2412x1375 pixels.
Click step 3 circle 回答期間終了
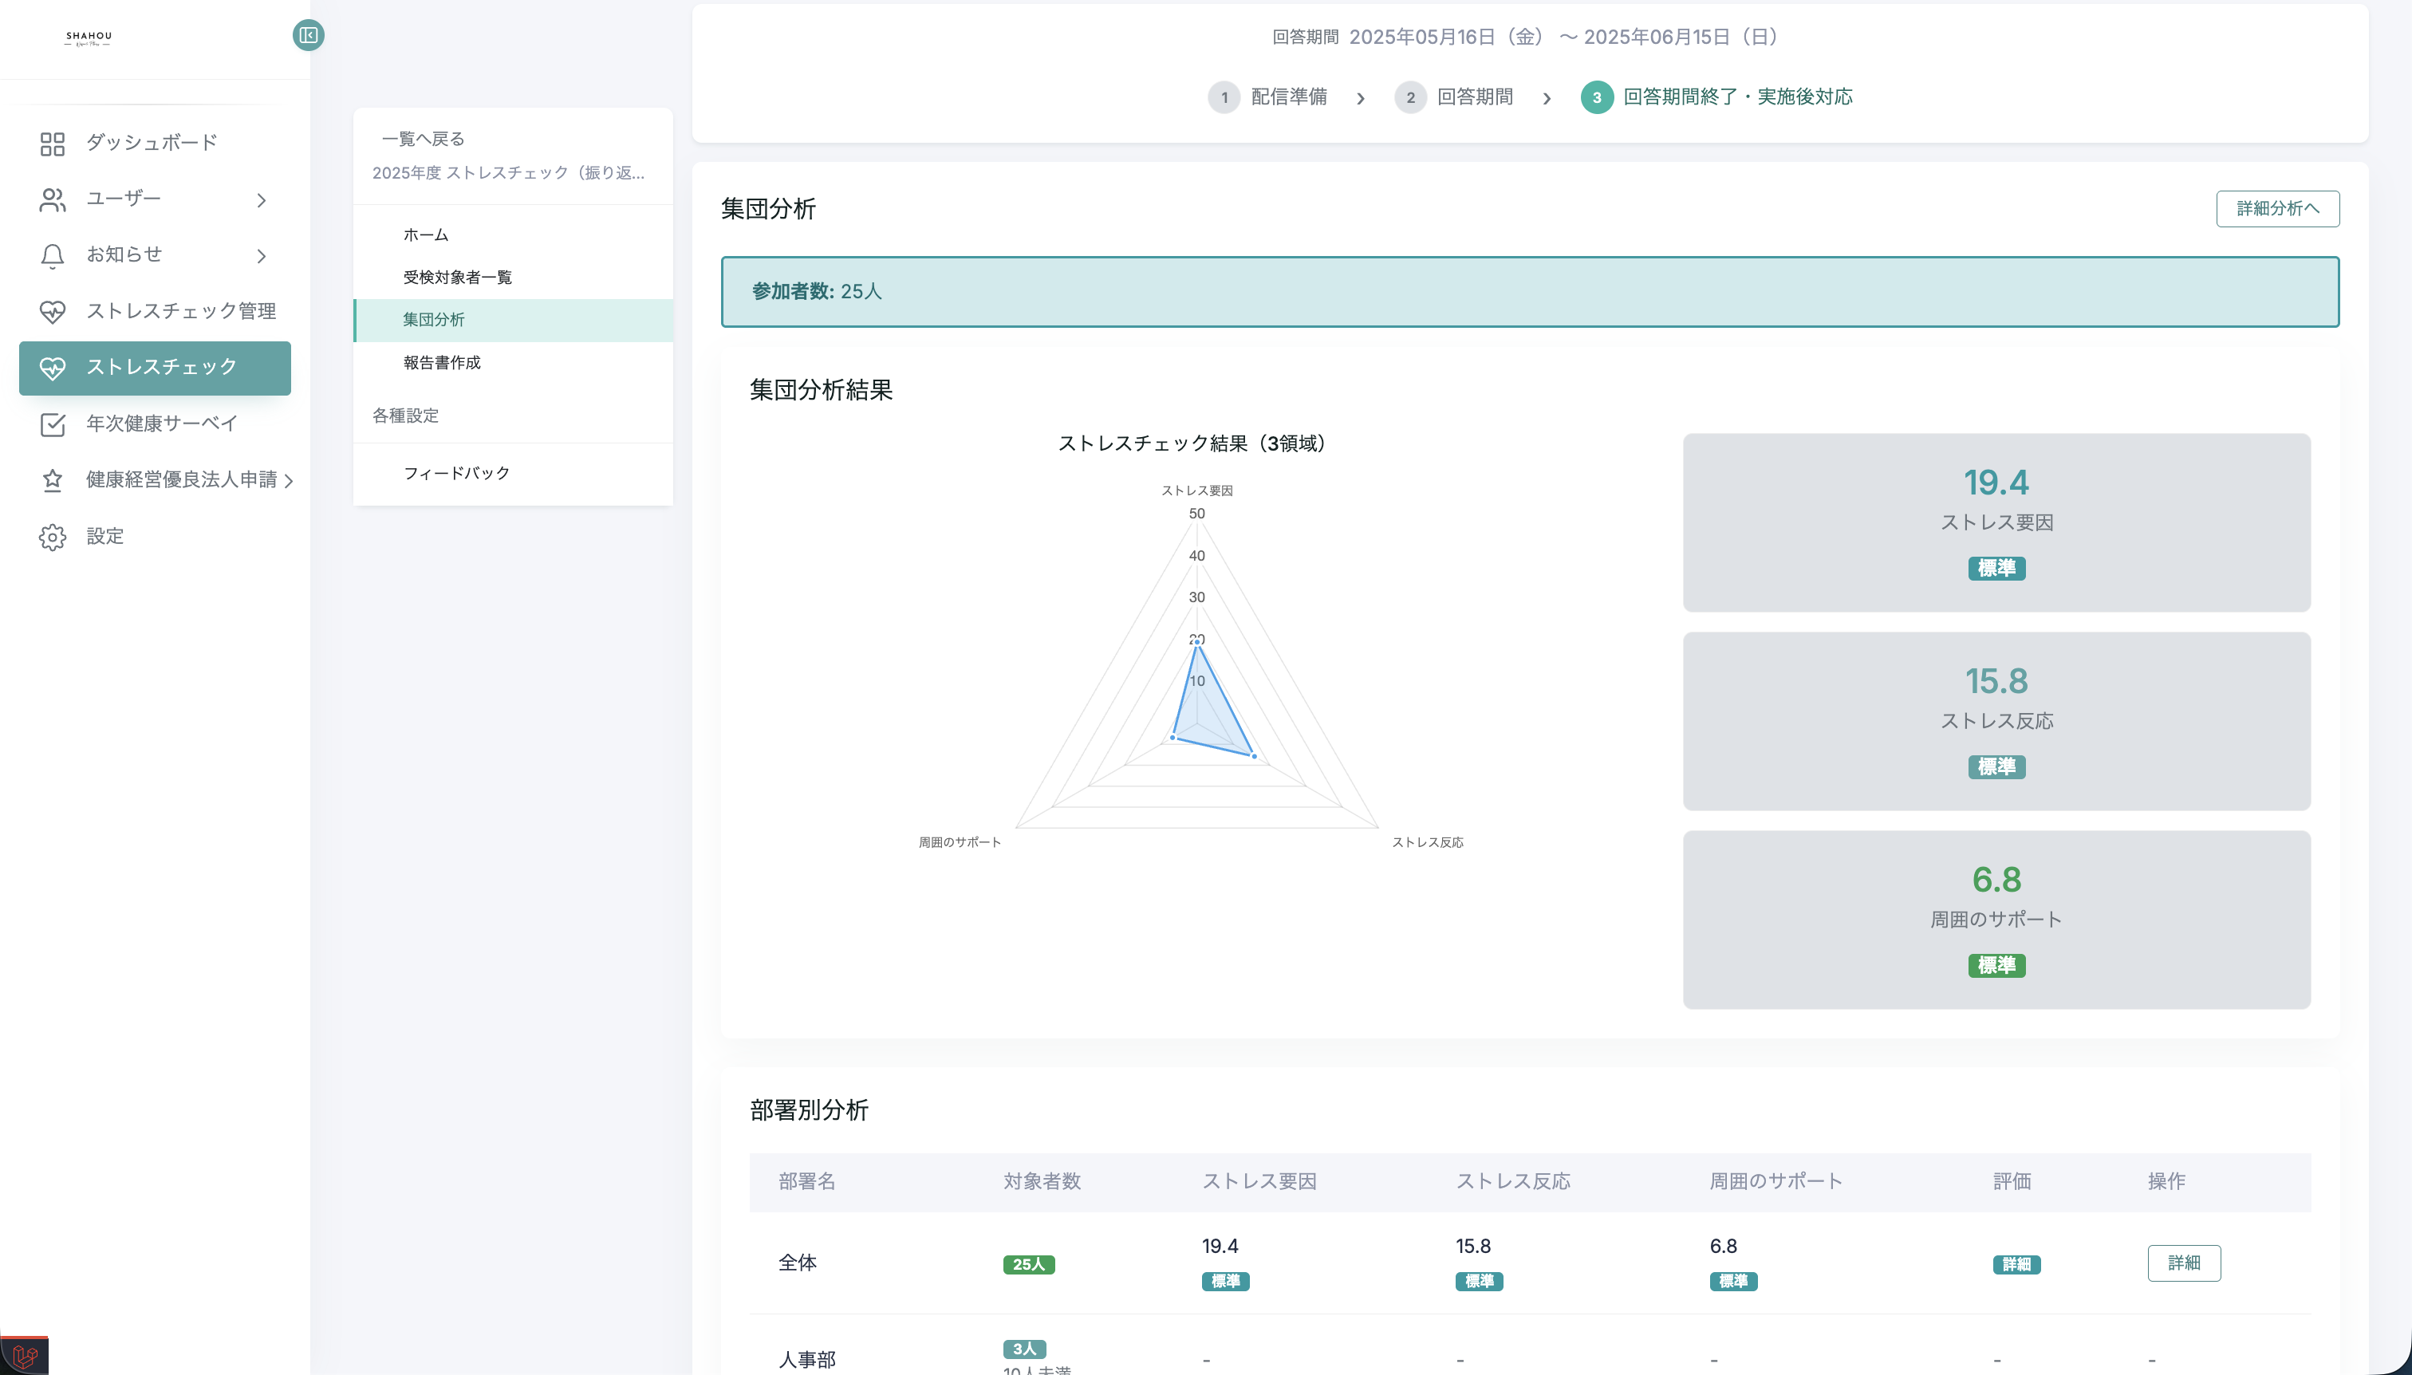(1597, 97)
